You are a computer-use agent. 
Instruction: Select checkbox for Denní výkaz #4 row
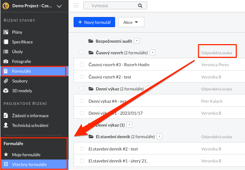(82, 101)
